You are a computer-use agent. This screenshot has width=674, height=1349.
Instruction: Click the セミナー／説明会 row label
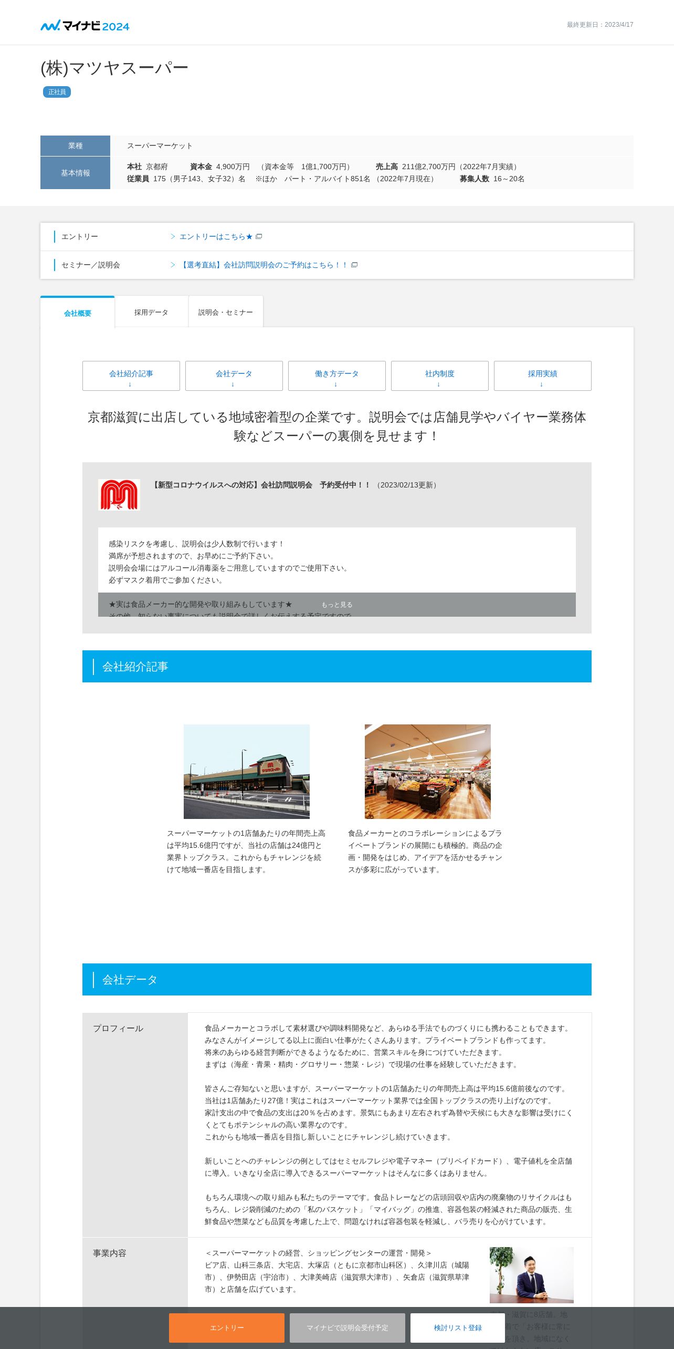pyautogui.click(x=91, y=265)
